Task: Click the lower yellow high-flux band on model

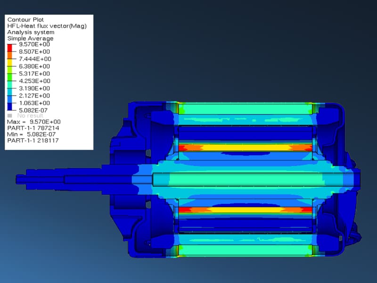Action: (x=245, y=209)
